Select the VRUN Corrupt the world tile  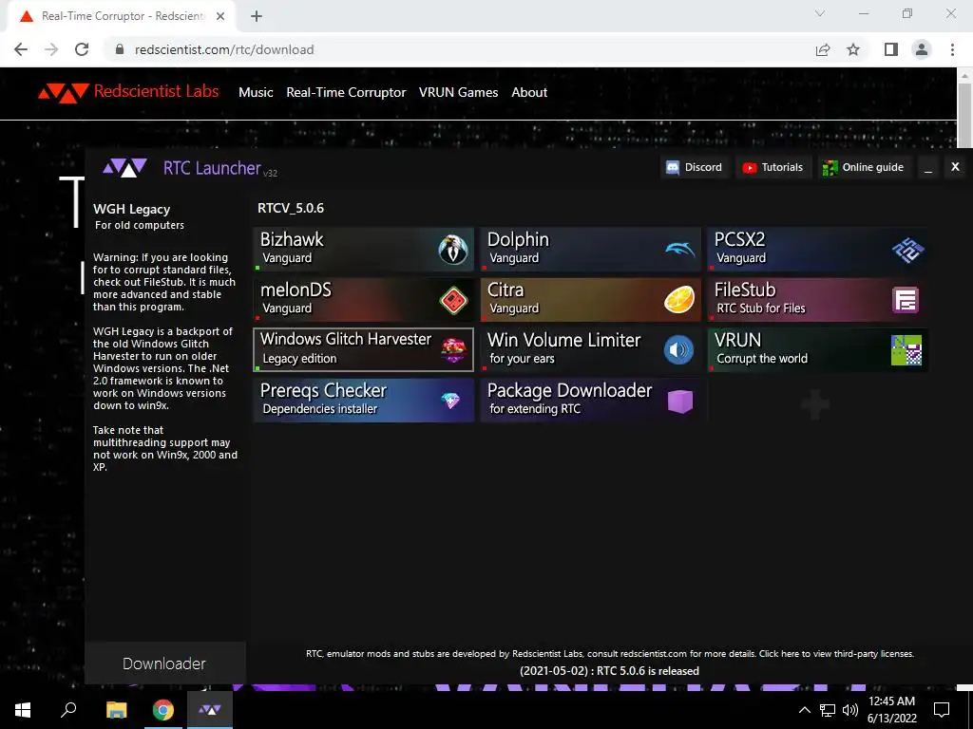coord(818,350)
